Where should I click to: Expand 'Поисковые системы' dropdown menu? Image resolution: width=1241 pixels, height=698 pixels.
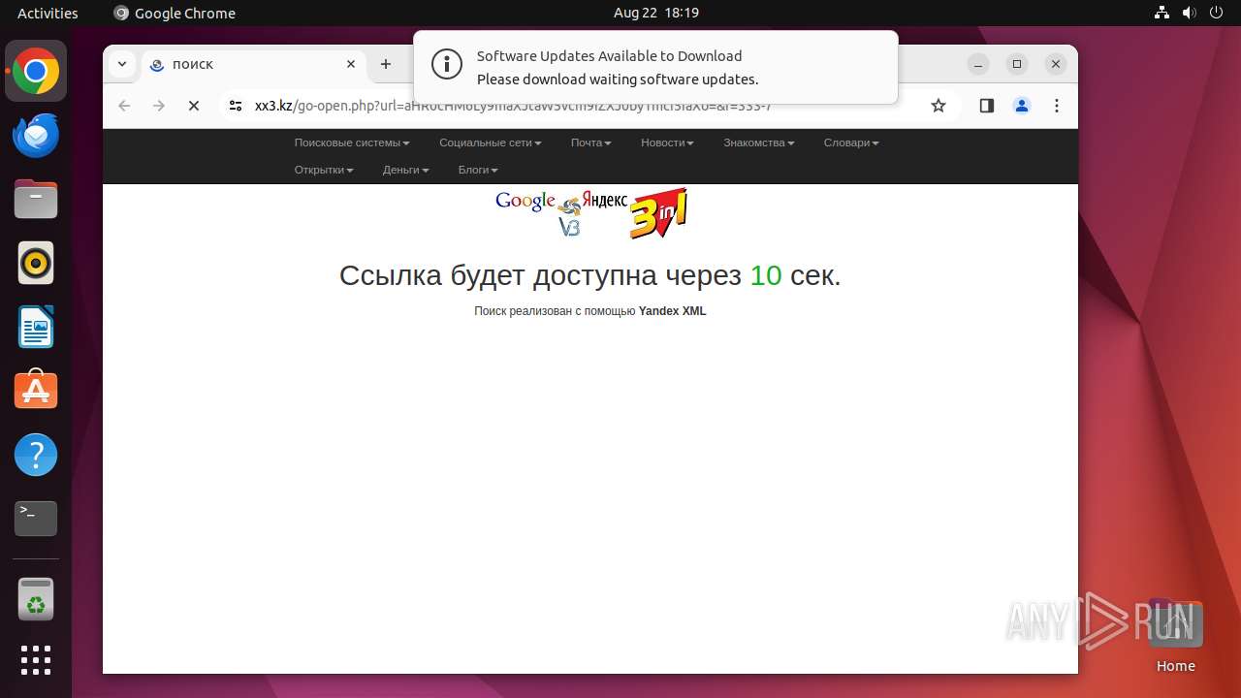pos(352,143)
